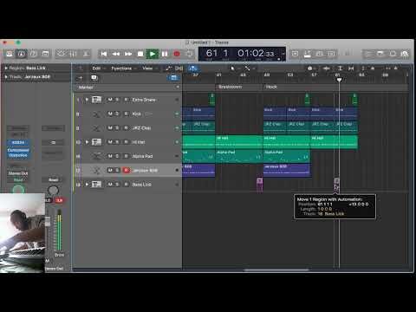Toggle the Cycle mode button
The width and height of the screenshot is (416, 312).
click(x=189, y=54)
